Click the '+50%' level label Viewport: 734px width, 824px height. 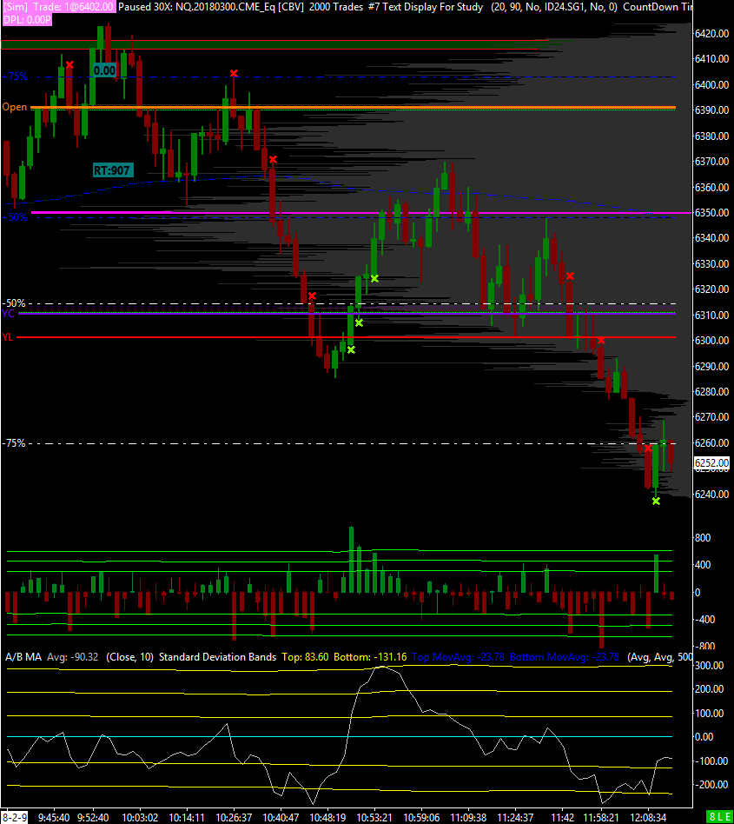point(15,217)
